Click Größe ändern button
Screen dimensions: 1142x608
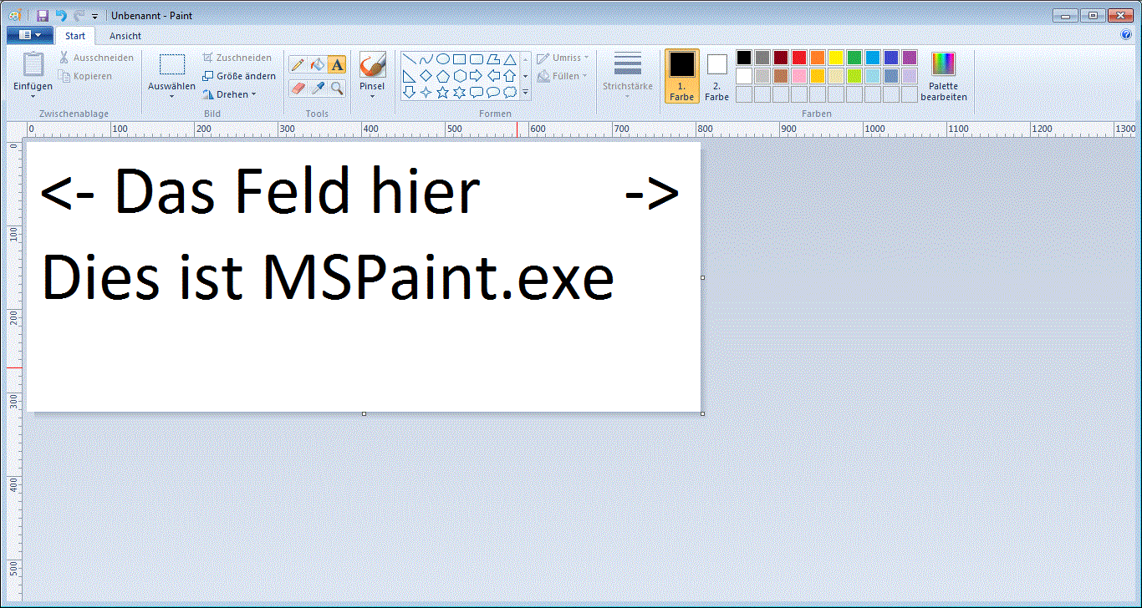239,76
